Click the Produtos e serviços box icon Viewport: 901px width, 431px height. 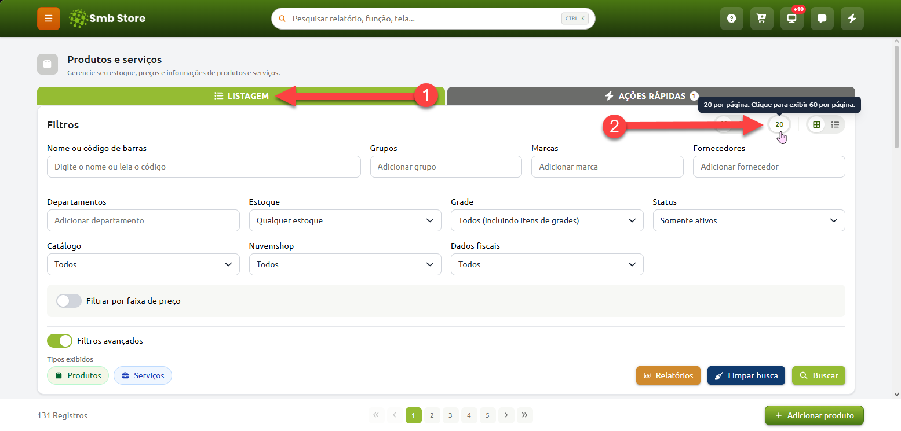pyautogui.click(x=48, y=64)
